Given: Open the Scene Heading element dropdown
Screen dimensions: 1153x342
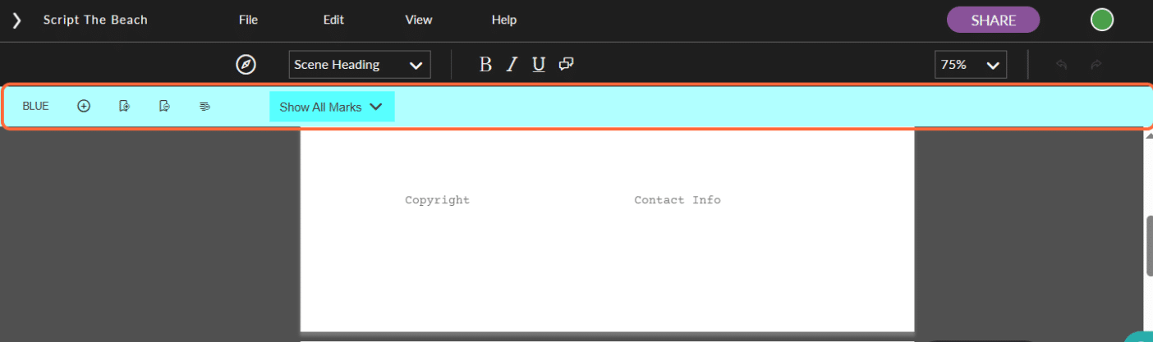Looking at the screenshot, I should [x=360, y=65].
